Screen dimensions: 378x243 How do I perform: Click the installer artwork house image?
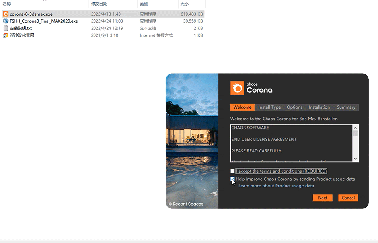click(192, 141)
